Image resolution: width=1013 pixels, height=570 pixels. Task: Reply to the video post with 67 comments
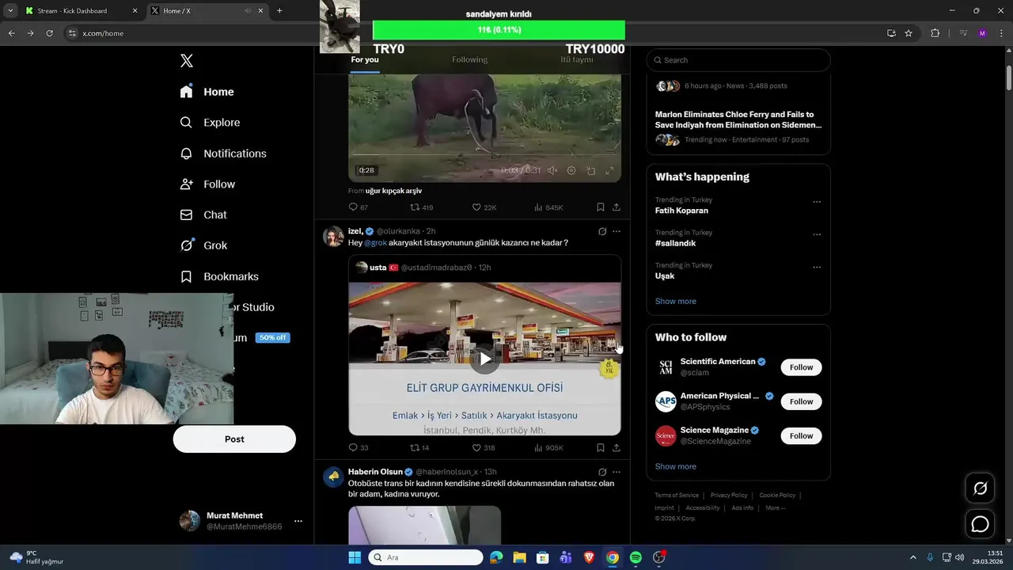click(358, 207)
